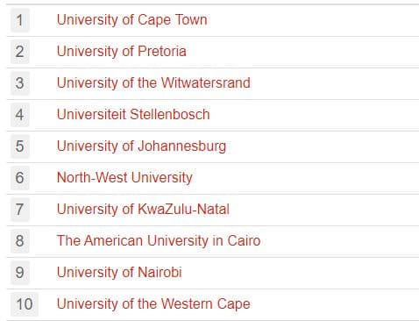Click rank badge number 6
Image resolution: width=419 pixels, height=321 pixels.
20,178
